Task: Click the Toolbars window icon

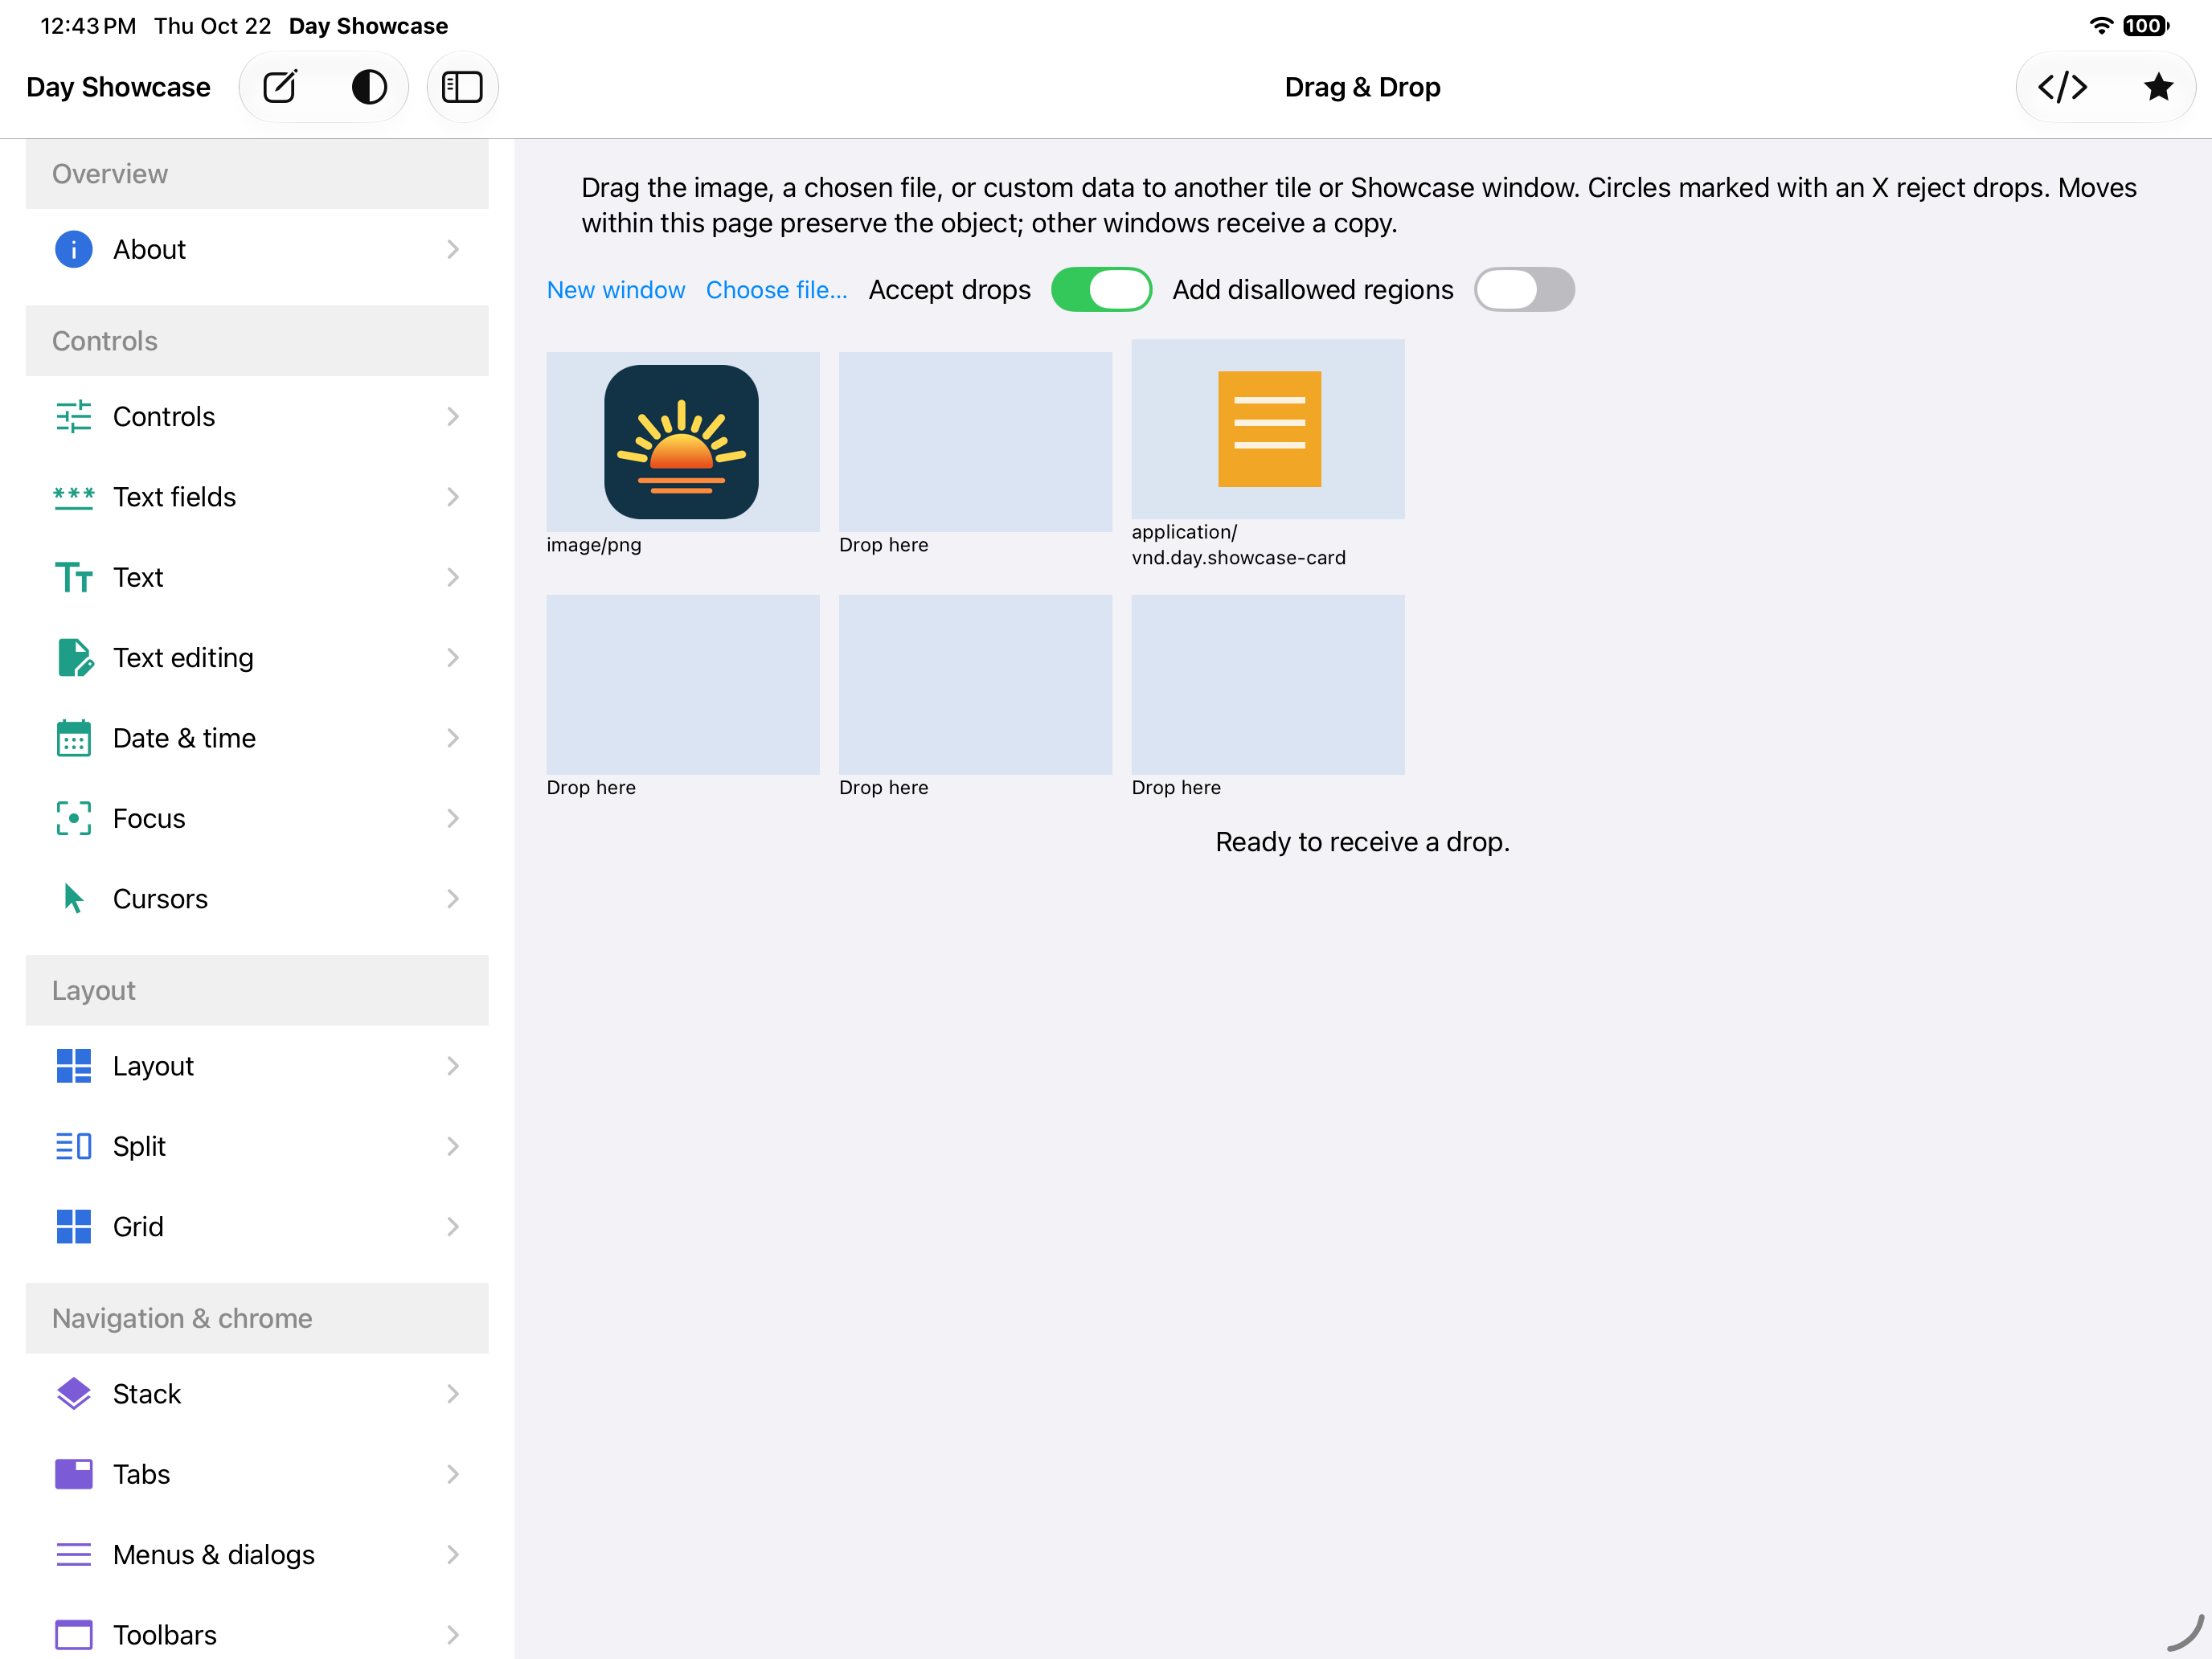Action: pos(73,1634)
